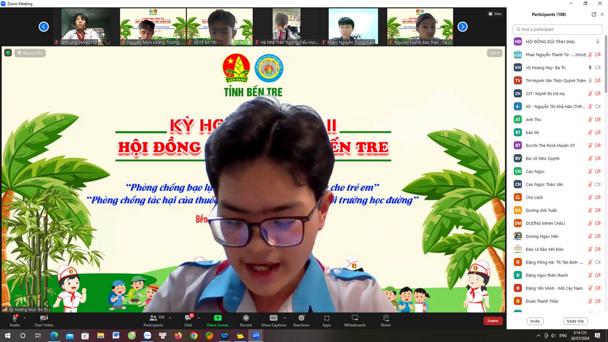
Task: Click the red Leave button
Action: point(492,321)
